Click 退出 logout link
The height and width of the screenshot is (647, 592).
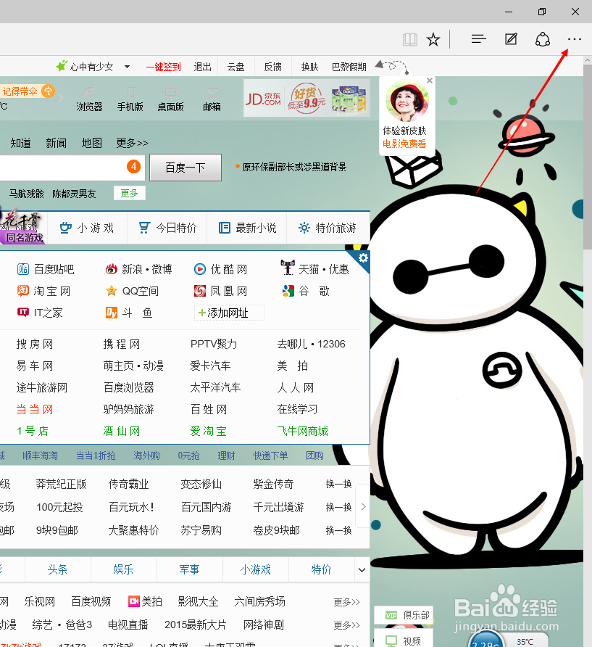(x=202, y=67)
